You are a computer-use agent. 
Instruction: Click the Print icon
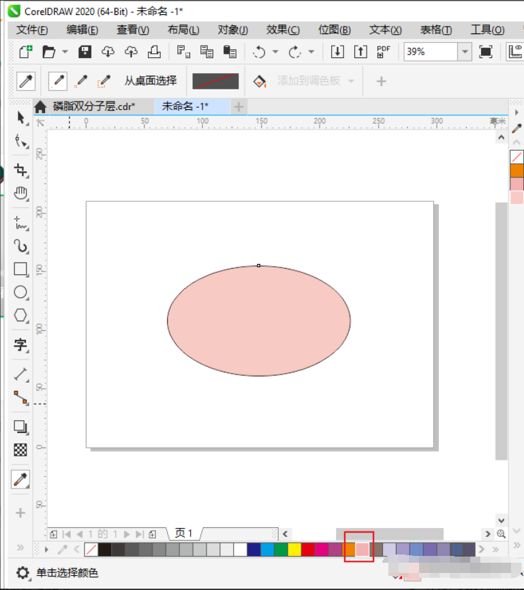point(154,52)
